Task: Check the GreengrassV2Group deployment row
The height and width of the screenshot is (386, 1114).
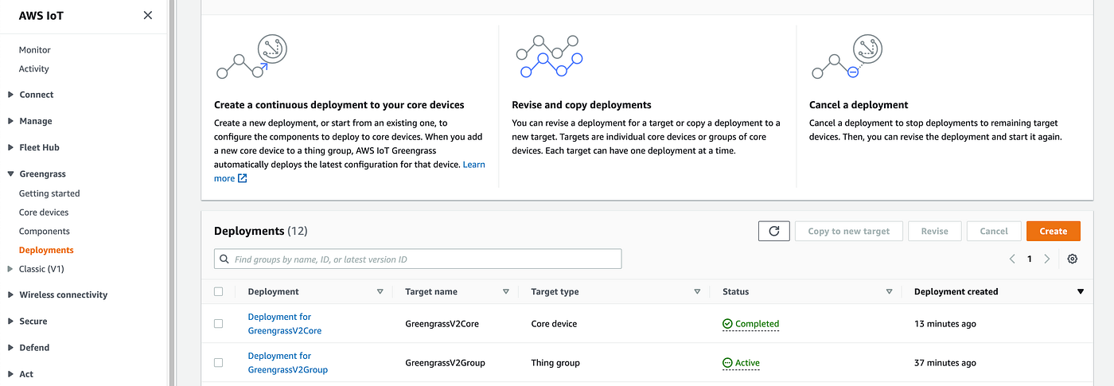Action: [219, 363]
